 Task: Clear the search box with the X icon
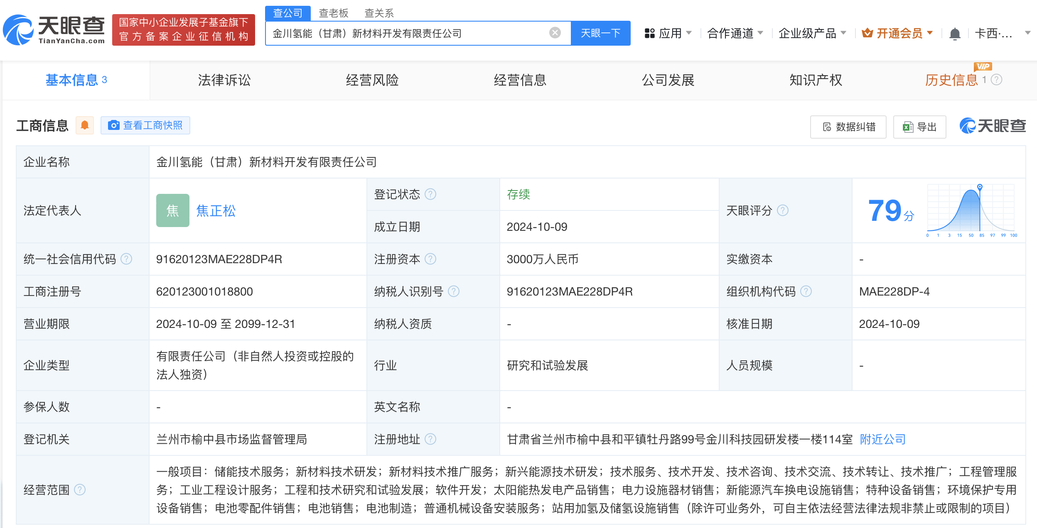pos(555,33)
